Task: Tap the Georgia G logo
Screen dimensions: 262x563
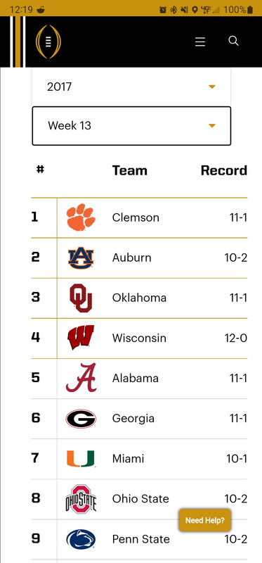Action: pos(81,419)
